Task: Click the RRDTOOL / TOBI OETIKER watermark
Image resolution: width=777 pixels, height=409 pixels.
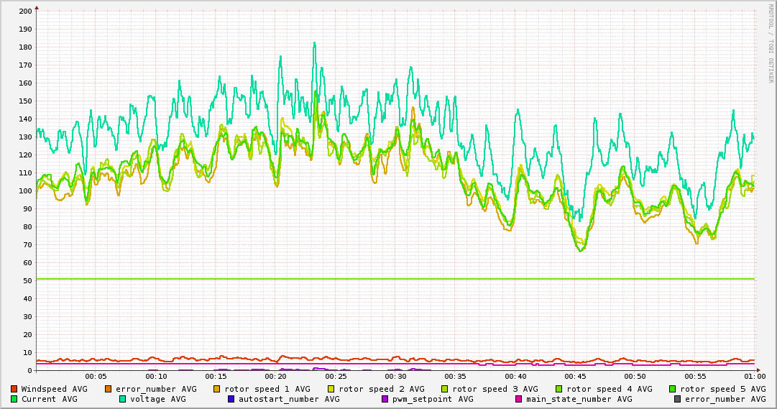Action: 771,43
